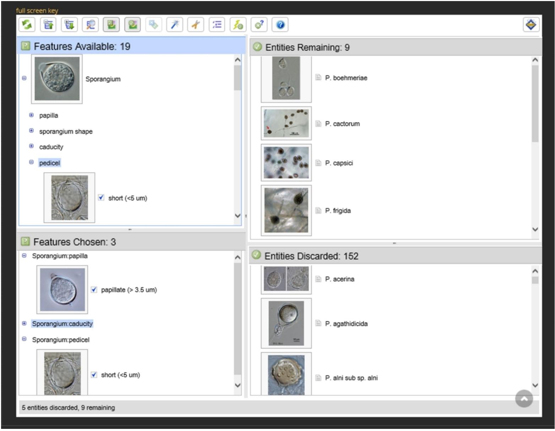This screenshot has width=555, height=431.
Task: Run the Best feature magic wand tool
Action: [175, 24]
